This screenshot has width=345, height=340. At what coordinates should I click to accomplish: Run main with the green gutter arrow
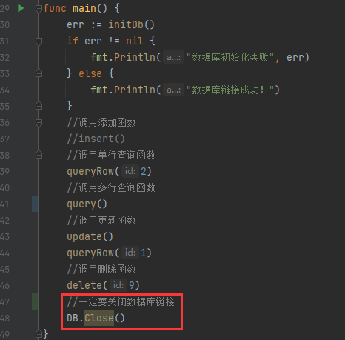[21, 8]
